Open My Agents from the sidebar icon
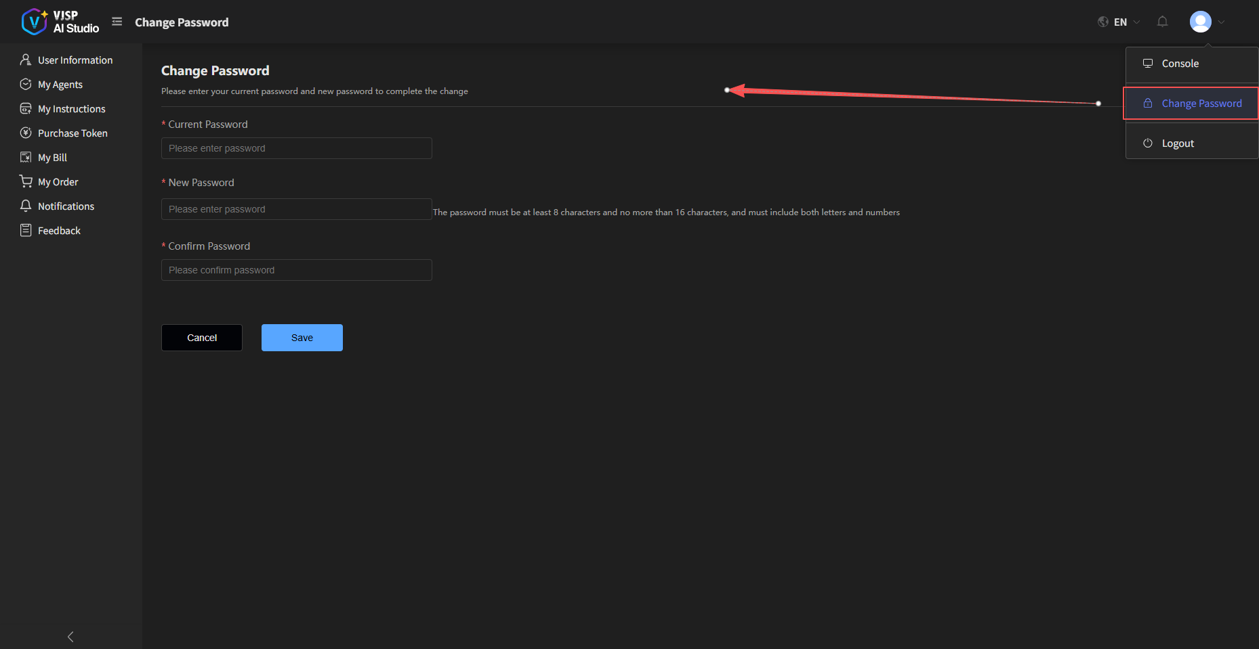 click(x=25, y=84)
